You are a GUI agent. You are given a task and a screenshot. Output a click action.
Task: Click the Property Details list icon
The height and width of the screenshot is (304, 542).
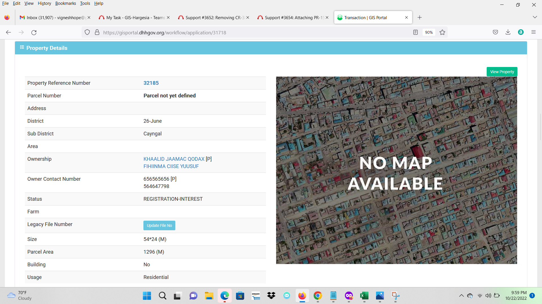[22, 47]
